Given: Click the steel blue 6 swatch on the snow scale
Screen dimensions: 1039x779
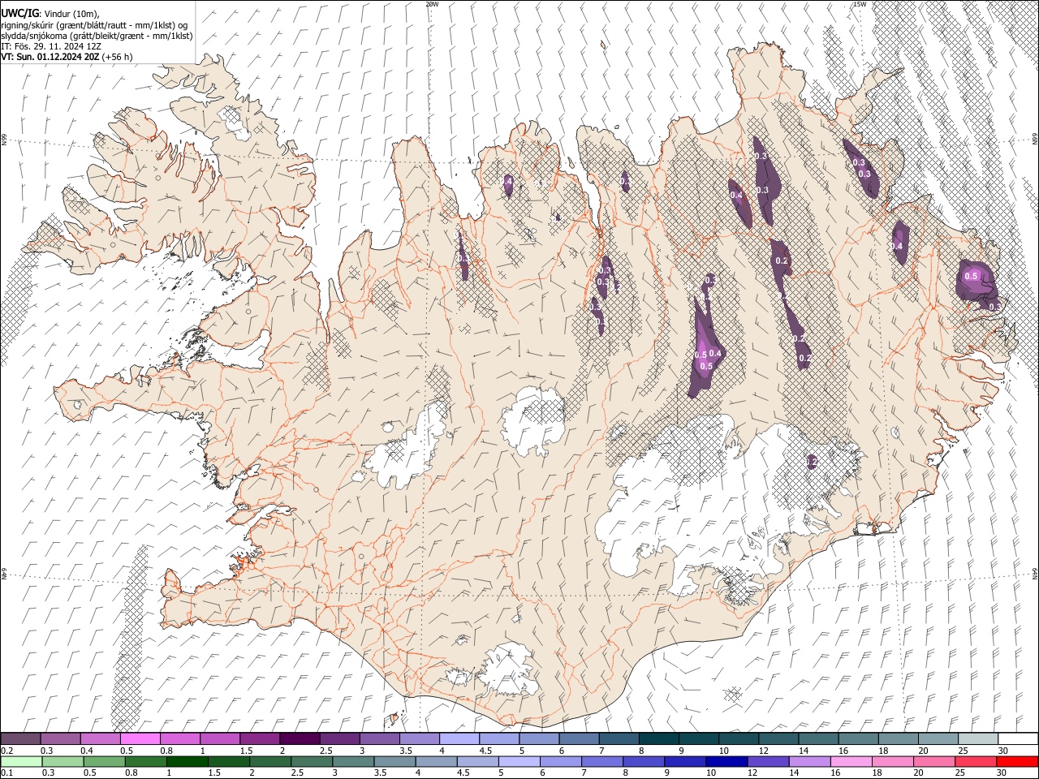Looking at the screenshot, I should [x=577, y=738].
